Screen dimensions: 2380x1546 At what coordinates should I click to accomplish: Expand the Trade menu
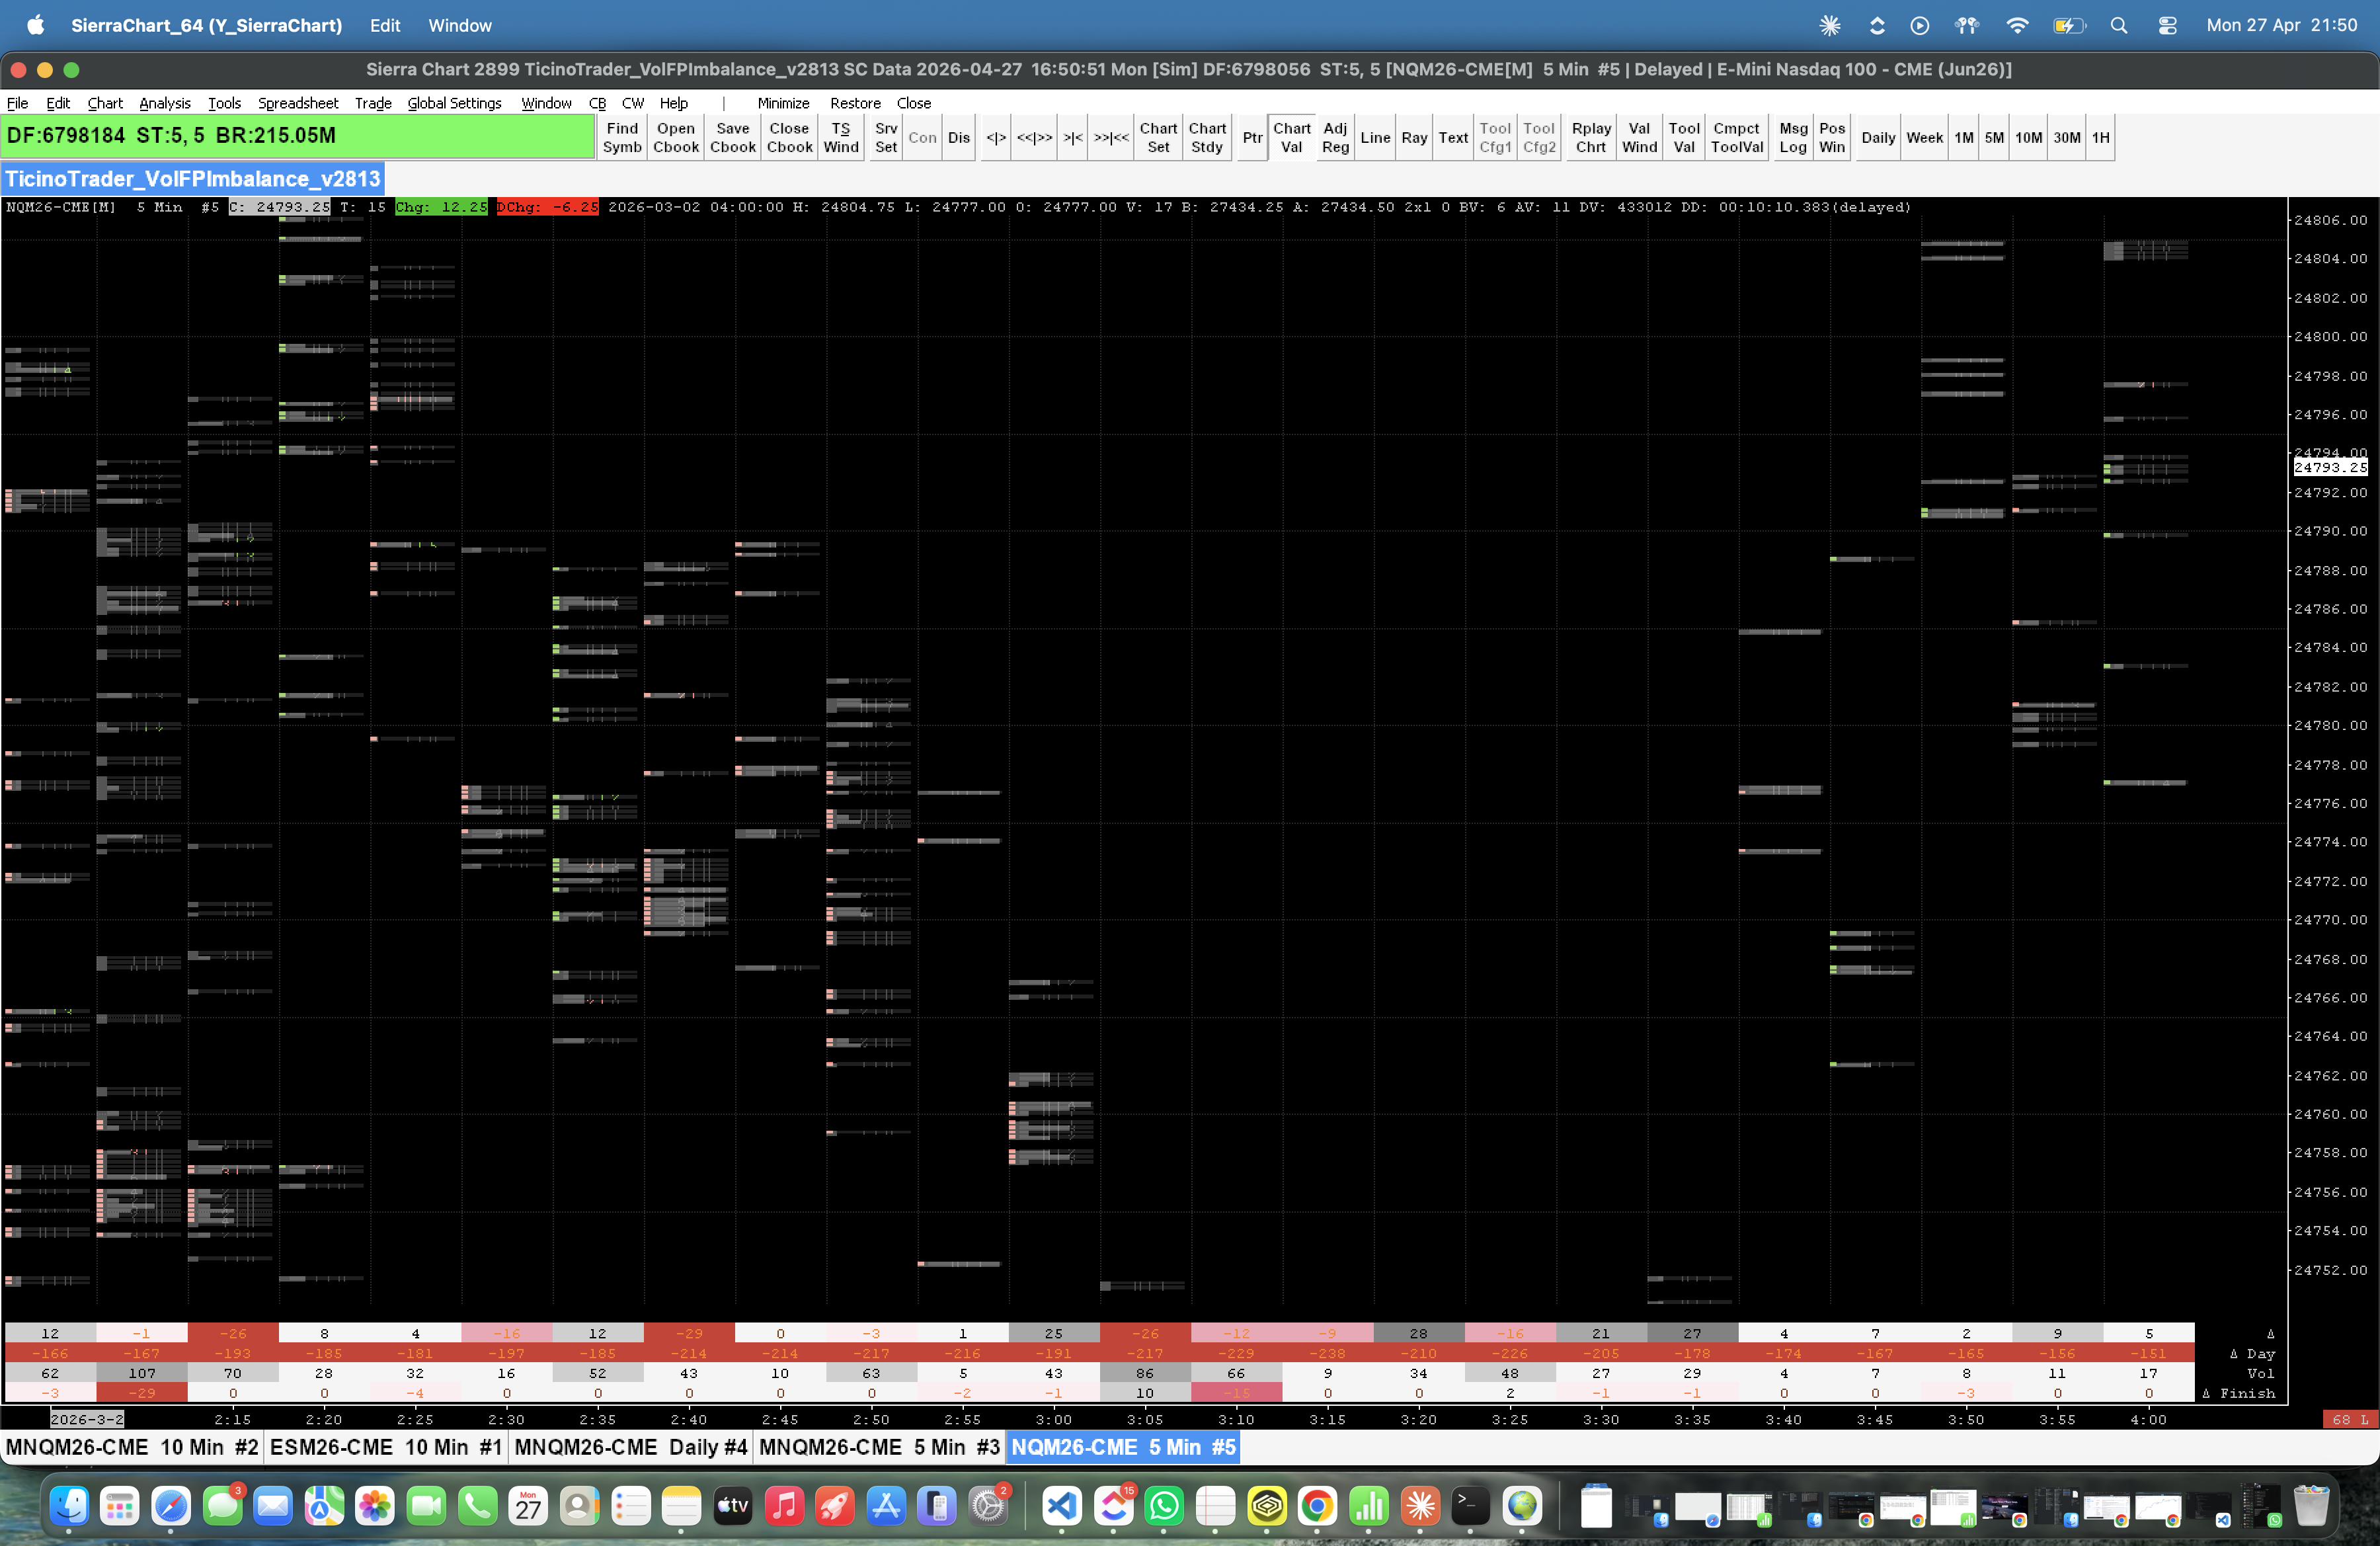(x=372, y=103)
